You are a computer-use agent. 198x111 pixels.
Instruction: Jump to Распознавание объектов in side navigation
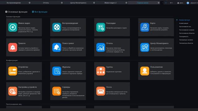click(x=187, y=33)
